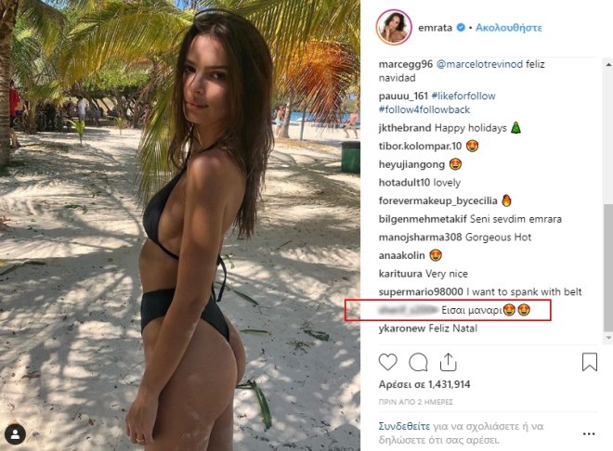Save the post with the bookmark icon
Image resolution: width=613 pixels, height=451 pixels.
tap(590, 362)
